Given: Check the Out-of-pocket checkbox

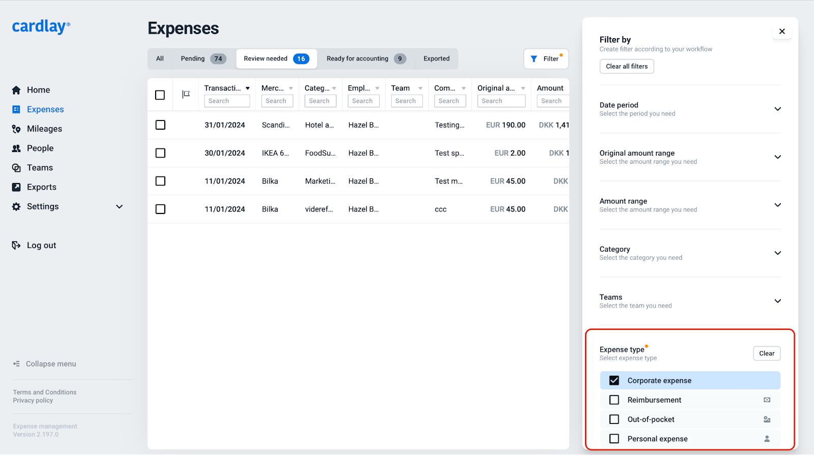Looking at the screenshot, I should tap(614, 419).
